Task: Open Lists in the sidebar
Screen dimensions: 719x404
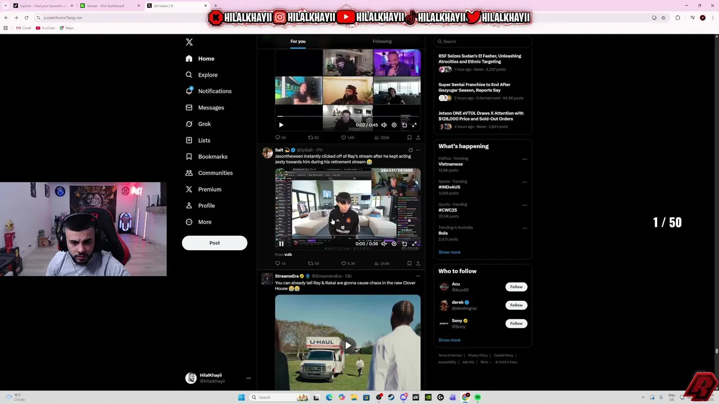Action: click(198, 140)
